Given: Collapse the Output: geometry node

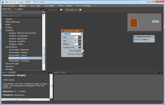Looking at the screenshot, I should (x=153, y=36).
